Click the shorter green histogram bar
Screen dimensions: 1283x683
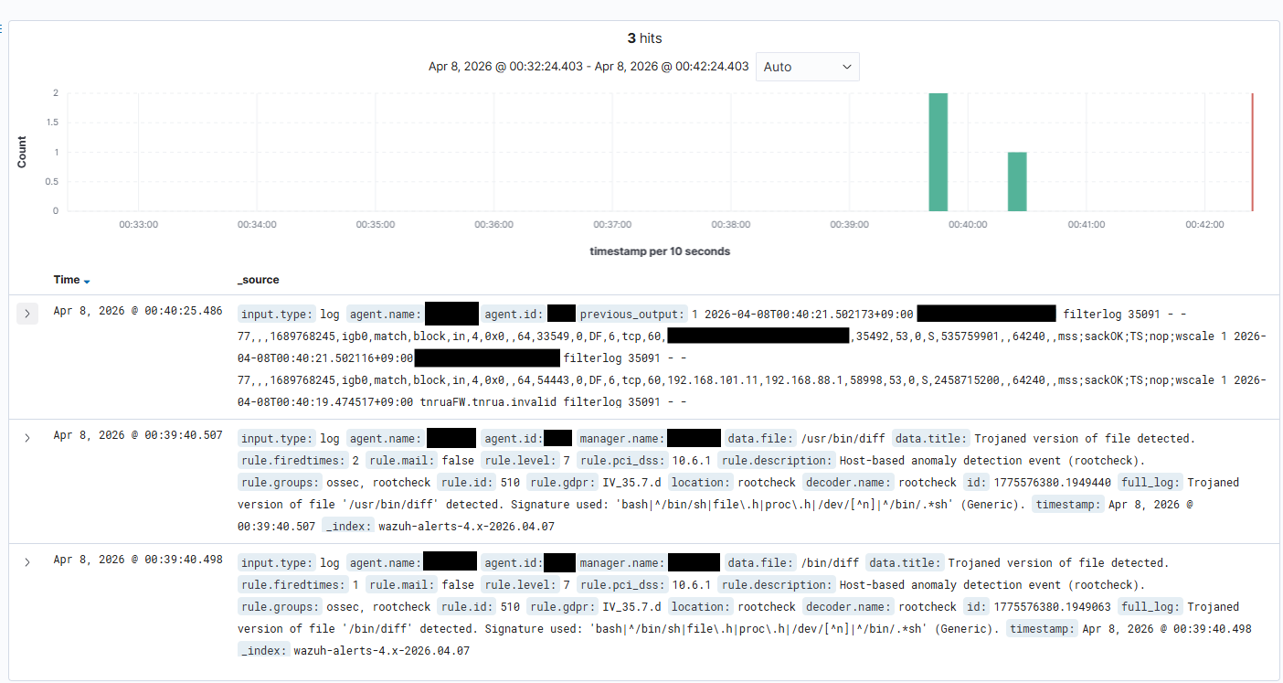pyautogui.click(x=1017, y=181)
